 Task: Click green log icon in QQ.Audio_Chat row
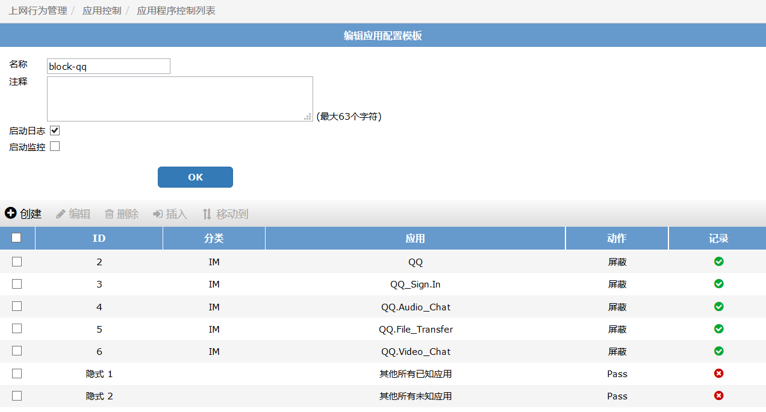point(718,307)
